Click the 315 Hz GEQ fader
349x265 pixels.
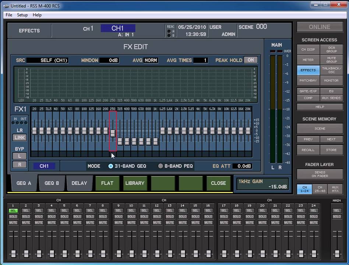coord(120,141)
